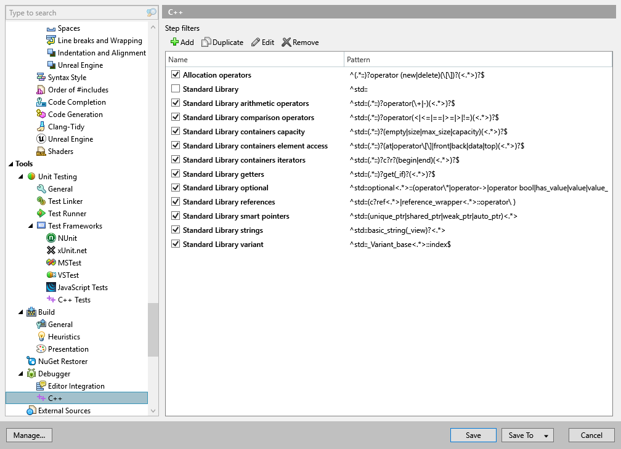621x449 pixels.
Task: Enable the Standard Library step filter
Action: [x=176, y=89]
